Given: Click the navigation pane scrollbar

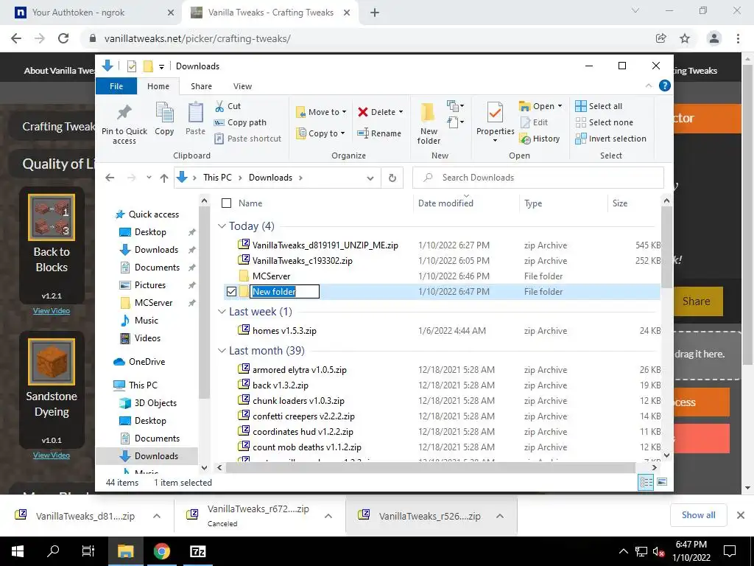Looking at the screenshot, I should tap(205, 303).
